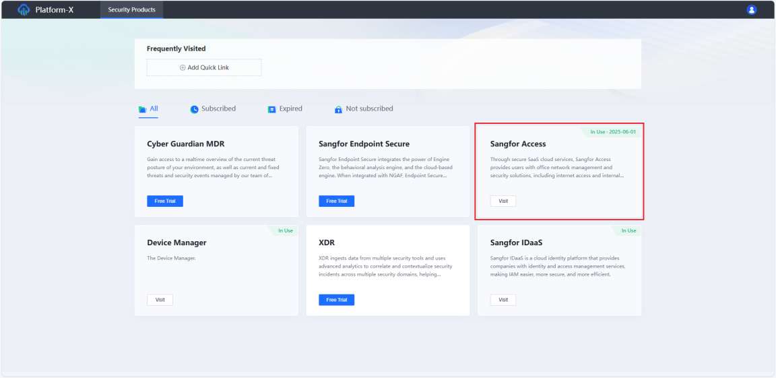
Task: Click Visit on Sangfor Access card
Action: point(503,201)
